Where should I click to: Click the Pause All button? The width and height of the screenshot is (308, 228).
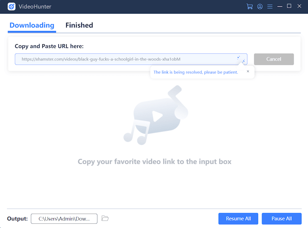[281, 219]
